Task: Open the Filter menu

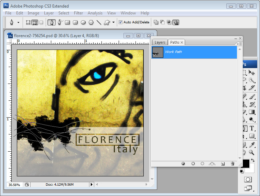Action: tap(78, 13)
